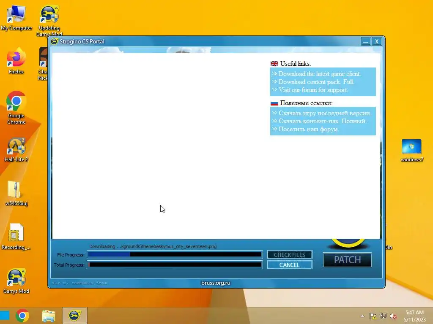Click the Useful links heading
Viewport: 433px width, 324px height.
pyautogui.click(x=296, y=64)
